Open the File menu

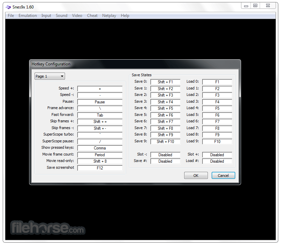pos(11,16)
